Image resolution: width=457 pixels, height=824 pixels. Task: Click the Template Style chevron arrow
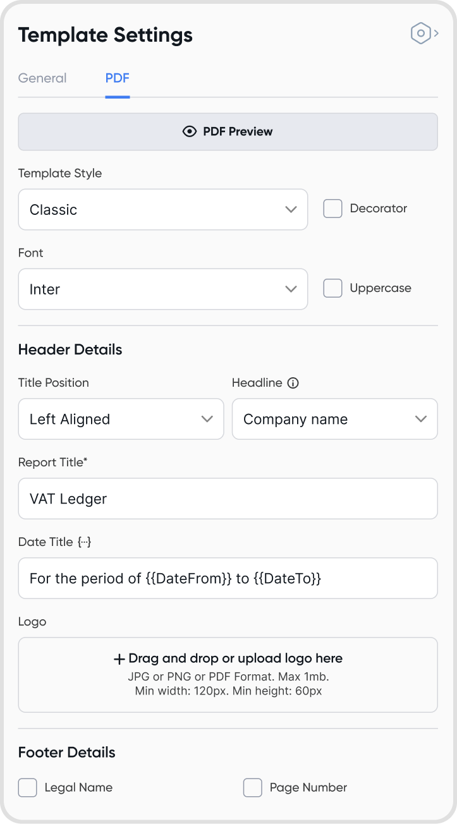pyautogui.click(x=291, y=210)
